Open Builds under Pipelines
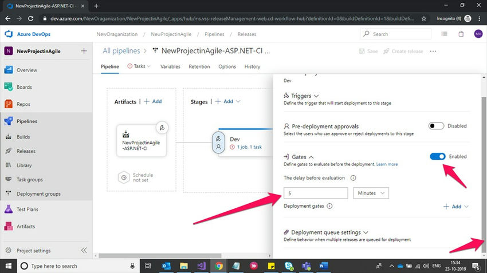Image resolution: width=487 pixels, height=273 pixels. tap(23, 137)
